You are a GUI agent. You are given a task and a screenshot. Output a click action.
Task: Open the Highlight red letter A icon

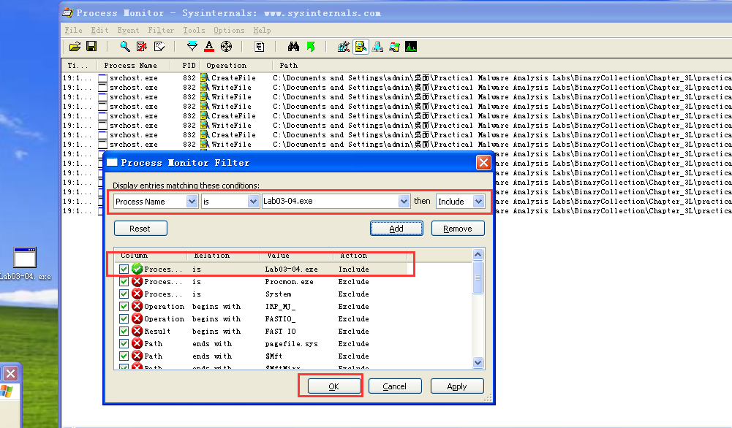pyautogui.click(x=209, y=47)
